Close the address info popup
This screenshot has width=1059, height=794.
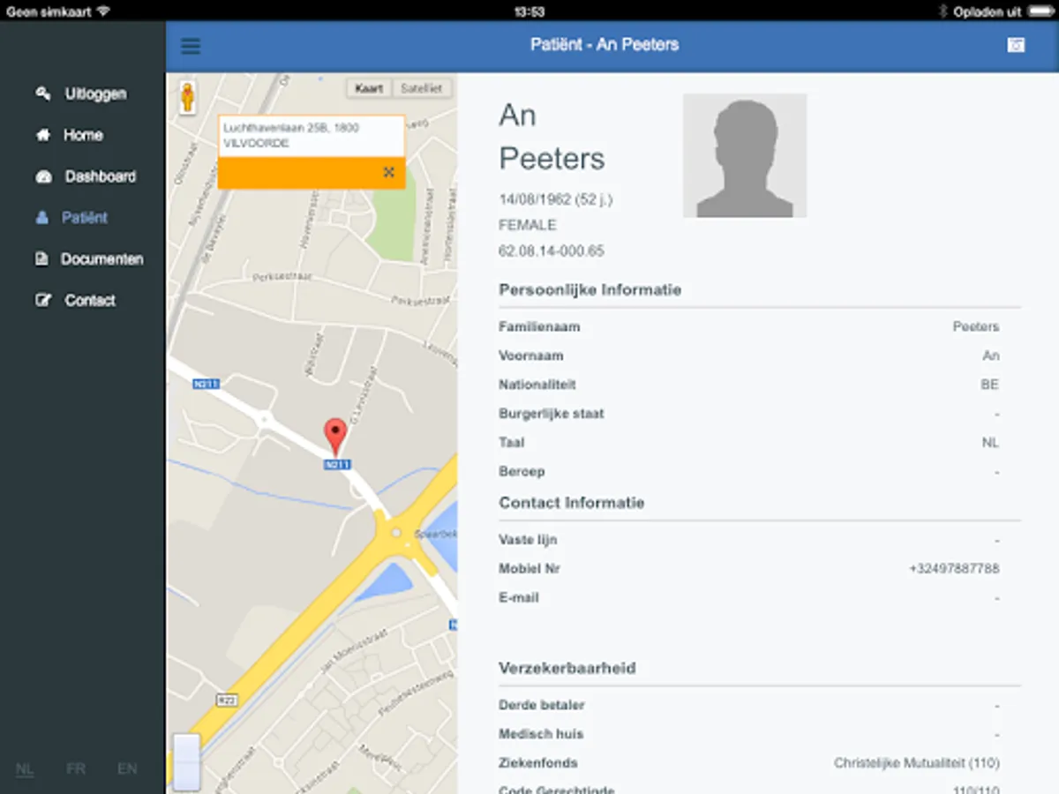[x=388, y=172]
